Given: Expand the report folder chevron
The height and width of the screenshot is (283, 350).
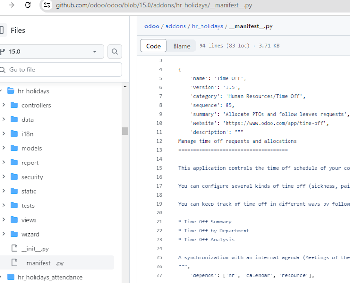Looking at the screenshot, I should (4, 162).
